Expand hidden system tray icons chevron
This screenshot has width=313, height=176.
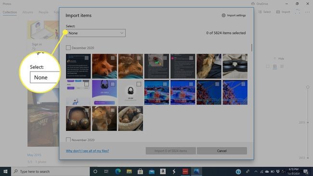pyautogui.click(x=256, y=171)
